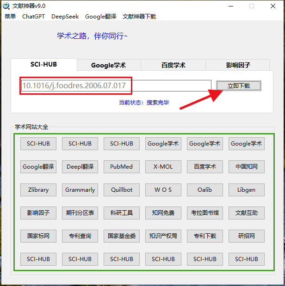Open the Zlibrary button
Viewport: 285px width, 286px height.
(38, 190)
